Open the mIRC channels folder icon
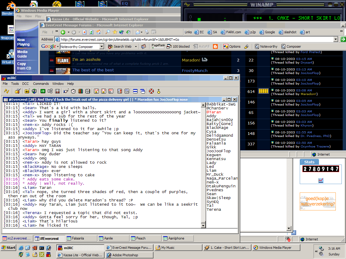The image size is (346, 259). [x=27, y=91]
